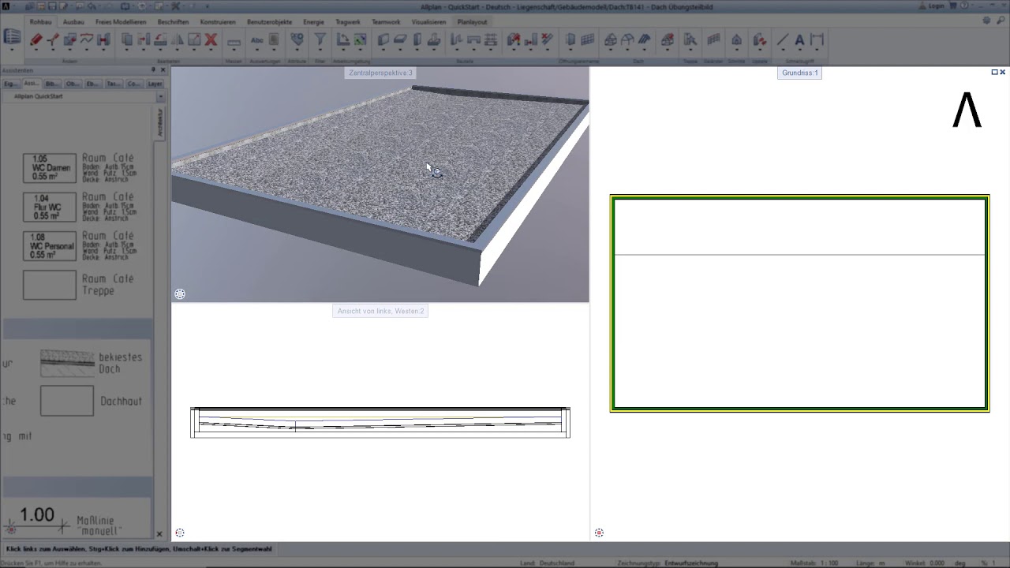Open the Beschriften ribbon tab

[173, 22]
